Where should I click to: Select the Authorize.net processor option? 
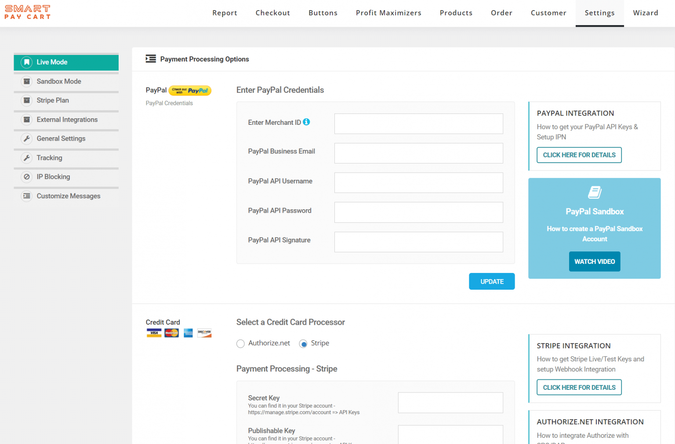tap(240, 343)
